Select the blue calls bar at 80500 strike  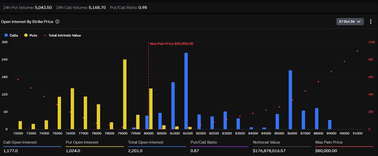[160, 121]
